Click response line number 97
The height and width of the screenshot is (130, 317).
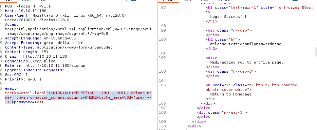[163, 7]
